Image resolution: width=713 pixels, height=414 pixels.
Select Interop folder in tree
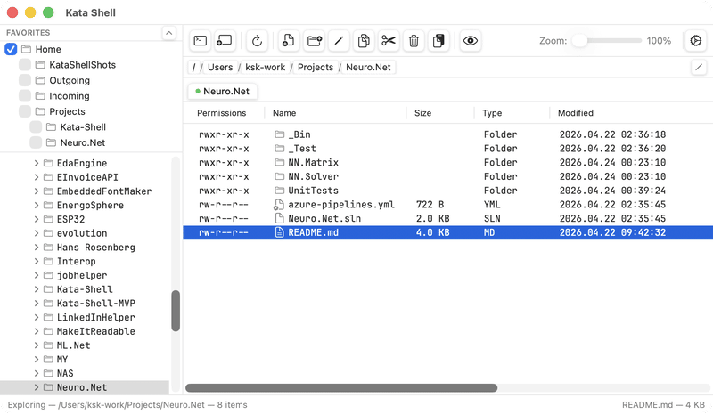pos(77,261)
